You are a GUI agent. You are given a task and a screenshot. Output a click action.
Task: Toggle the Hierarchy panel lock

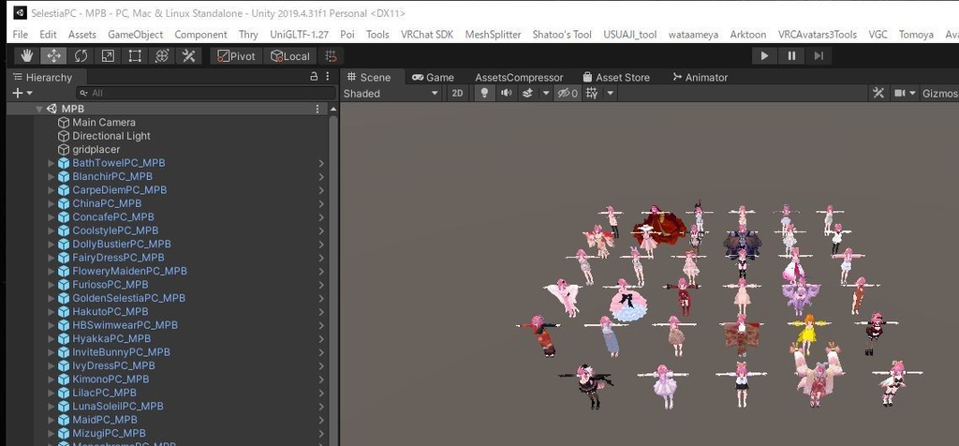pos(314,77)
